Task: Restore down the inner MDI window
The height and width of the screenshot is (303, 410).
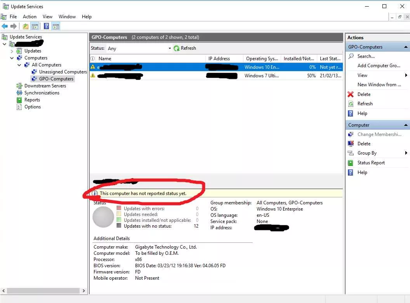Action: 400,17
